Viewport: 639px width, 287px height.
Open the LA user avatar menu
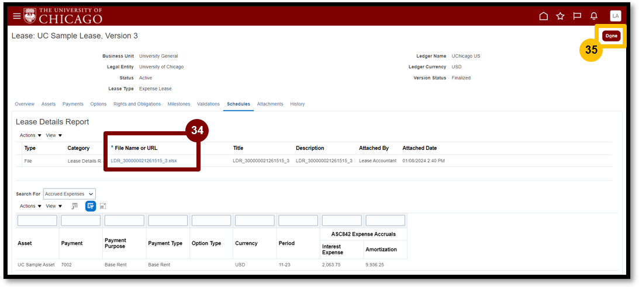[616, 16]
